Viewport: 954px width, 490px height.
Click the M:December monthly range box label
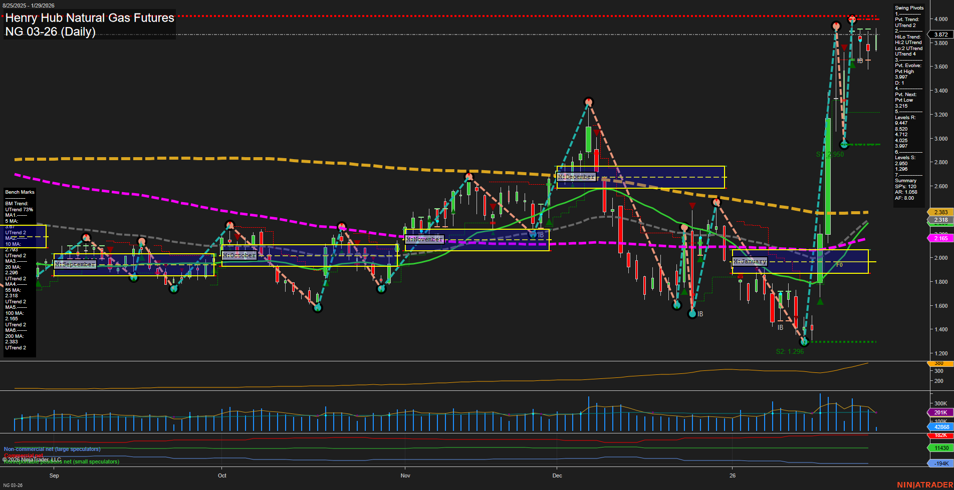[x=576, y=177]
